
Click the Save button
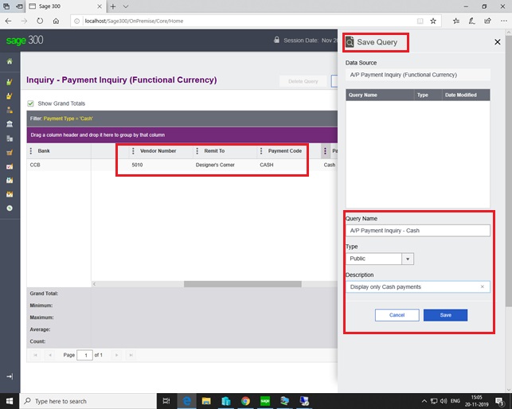[x=445, y=315]
